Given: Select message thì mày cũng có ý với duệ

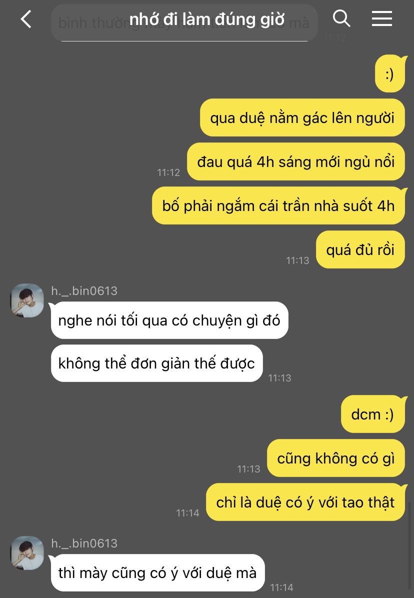Looking at the screenshot, I should 158,573.
